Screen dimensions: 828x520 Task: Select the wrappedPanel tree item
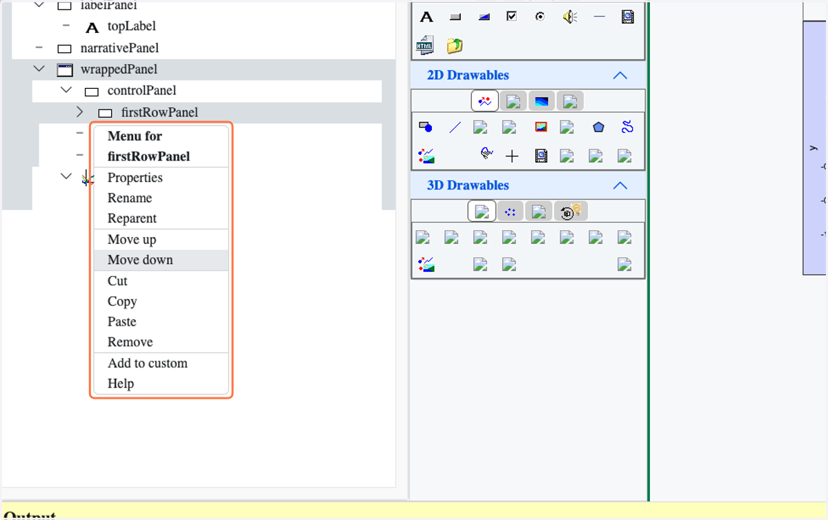click(119, 69)
